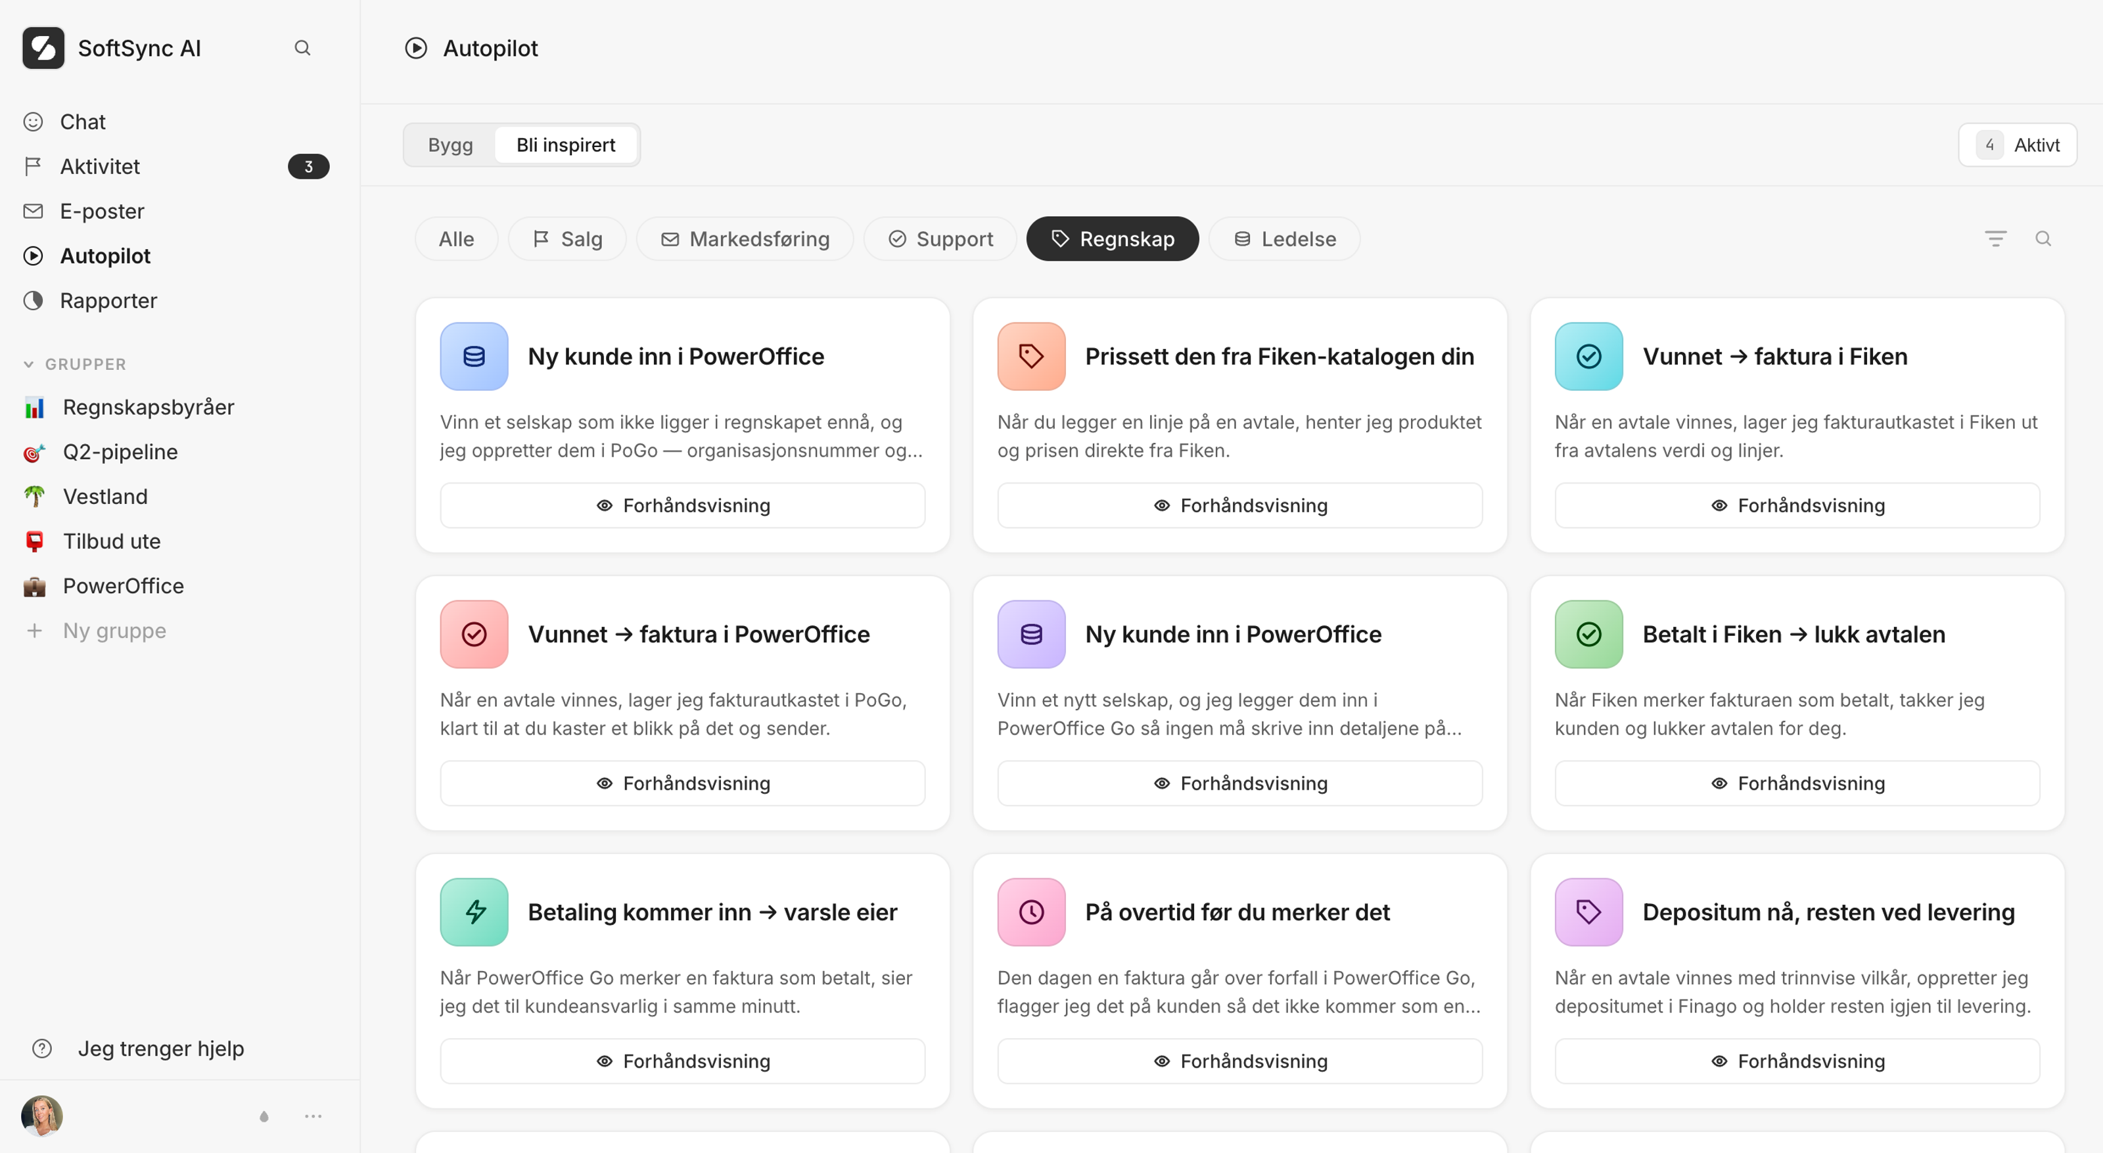Image resolution: width=2103 pixels, height=1153 pixels.
Task: Filter by Ledelse category
Action: click(1285, 239)
